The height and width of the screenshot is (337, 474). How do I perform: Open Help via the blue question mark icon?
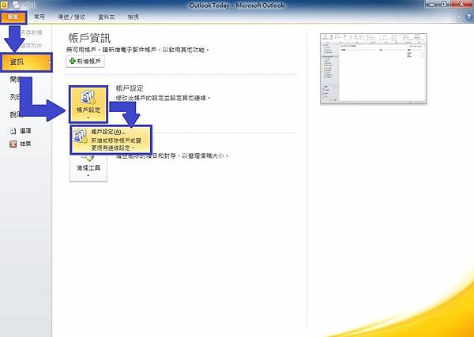coord(468,17)
